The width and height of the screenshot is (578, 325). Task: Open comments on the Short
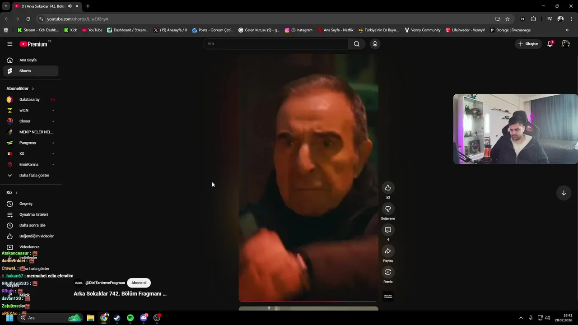click(387, 230)
